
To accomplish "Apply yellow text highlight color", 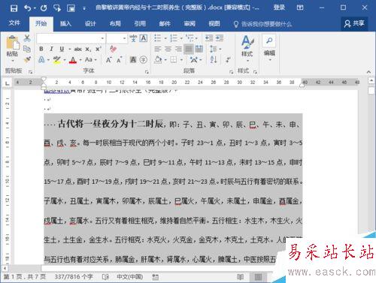I will point(56,60).
